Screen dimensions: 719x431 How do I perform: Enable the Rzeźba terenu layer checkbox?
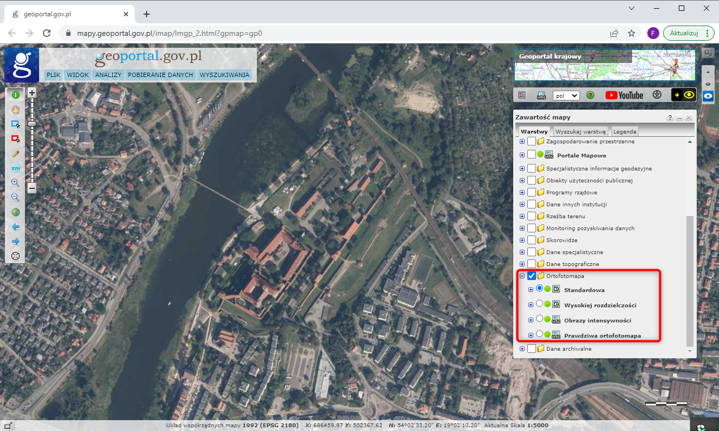532,216
